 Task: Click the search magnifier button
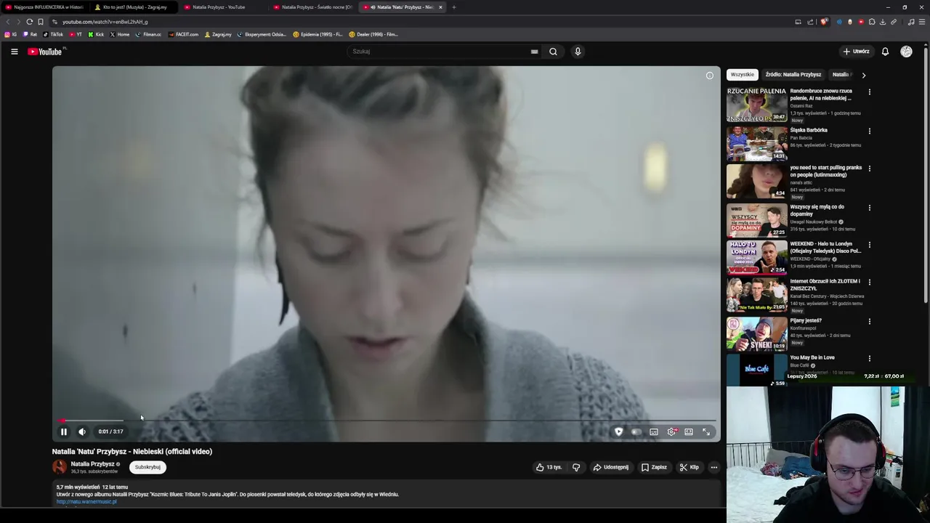pos(553,52)
